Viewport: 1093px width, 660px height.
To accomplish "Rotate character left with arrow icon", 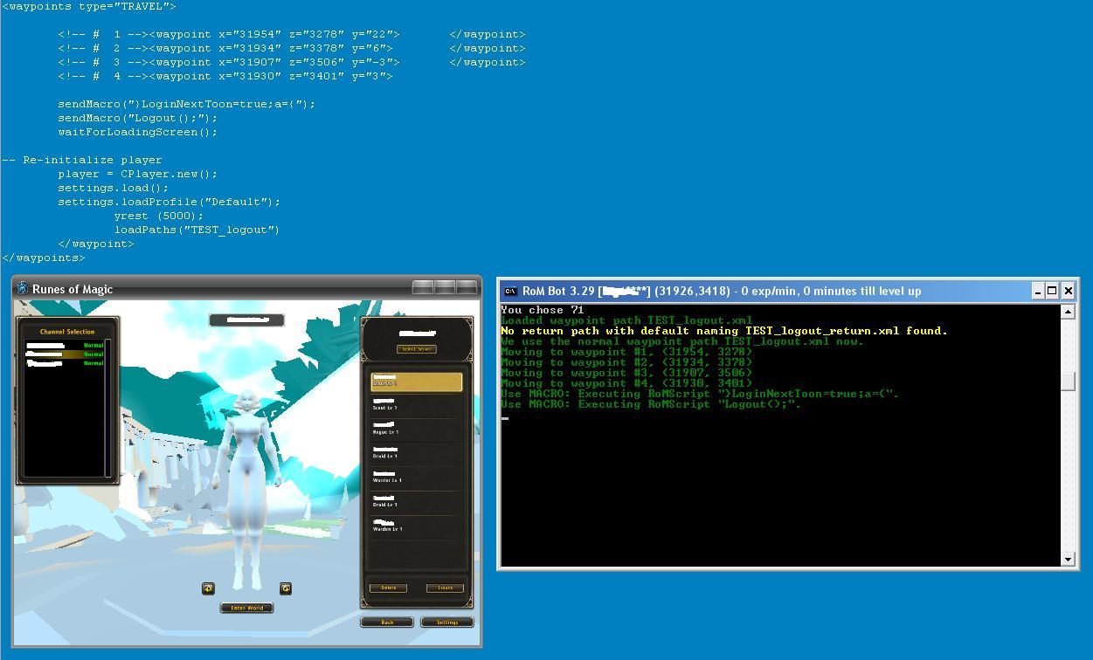I will [208, 588].
